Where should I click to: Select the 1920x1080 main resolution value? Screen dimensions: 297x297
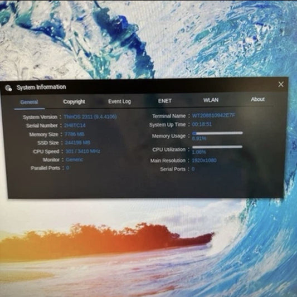204,160
